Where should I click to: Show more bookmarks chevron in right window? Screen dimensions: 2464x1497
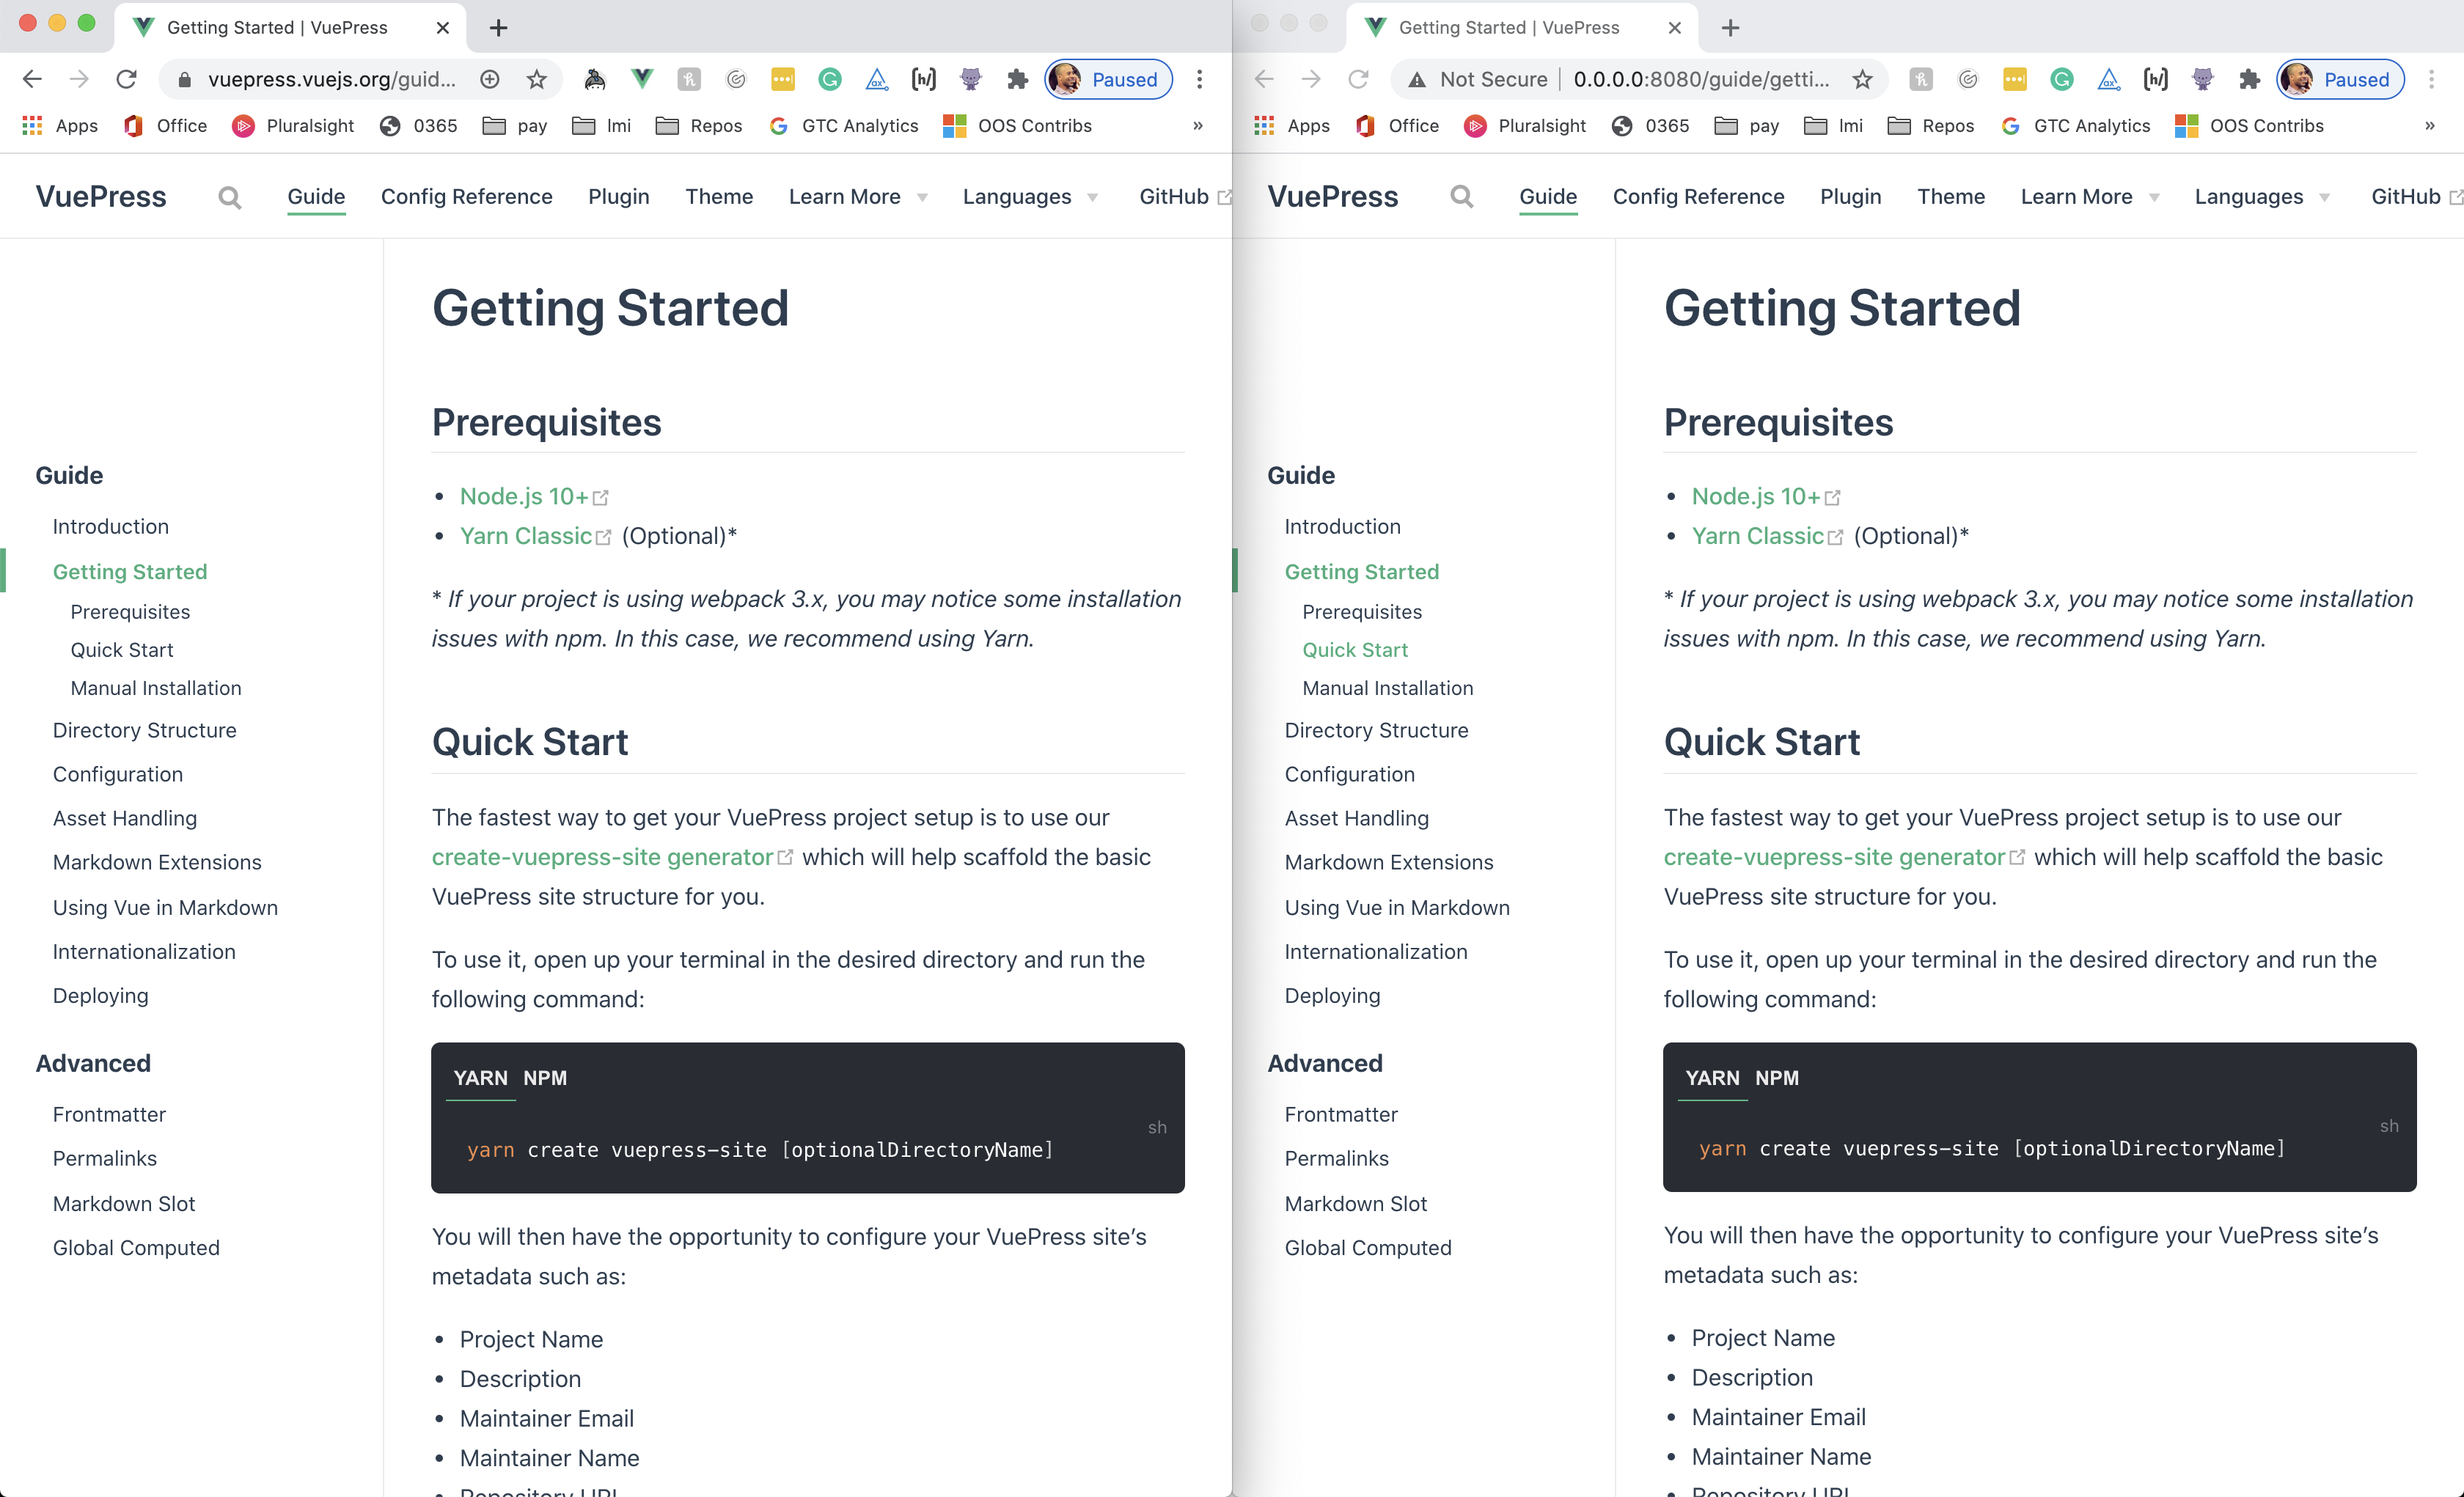2430,126
